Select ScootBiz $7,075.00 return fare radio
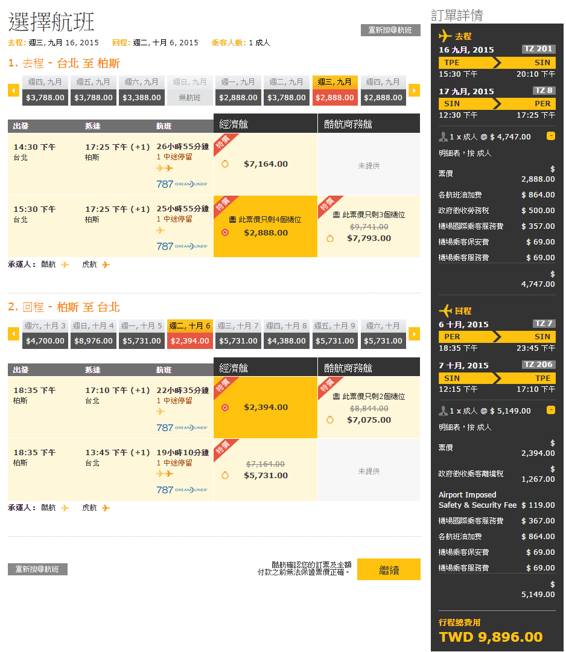 330,420
